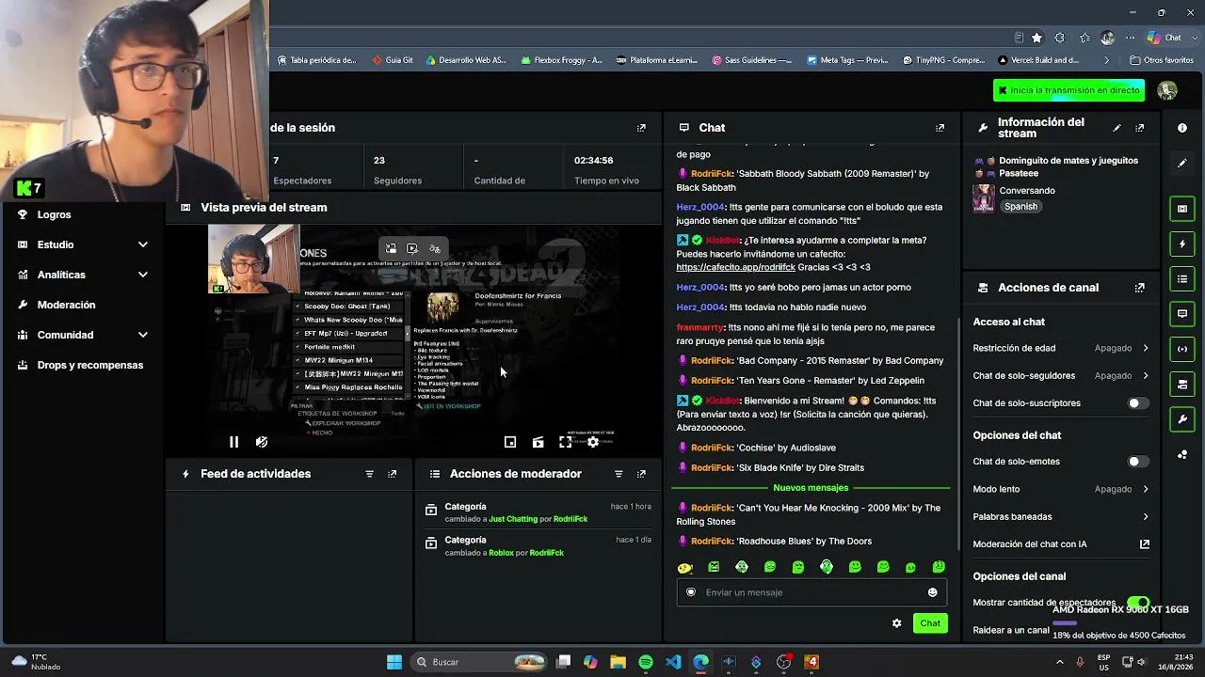Click the Enviar un mensaje input field

[811, 592]
